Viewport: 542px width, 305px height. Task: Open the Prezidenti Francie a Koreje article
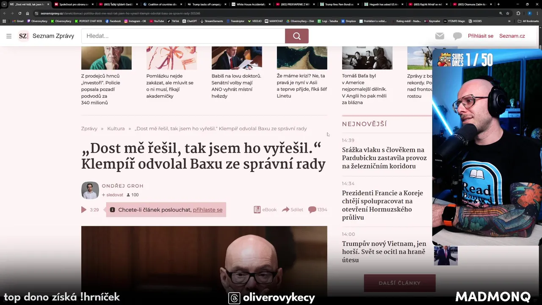point(382,205)
